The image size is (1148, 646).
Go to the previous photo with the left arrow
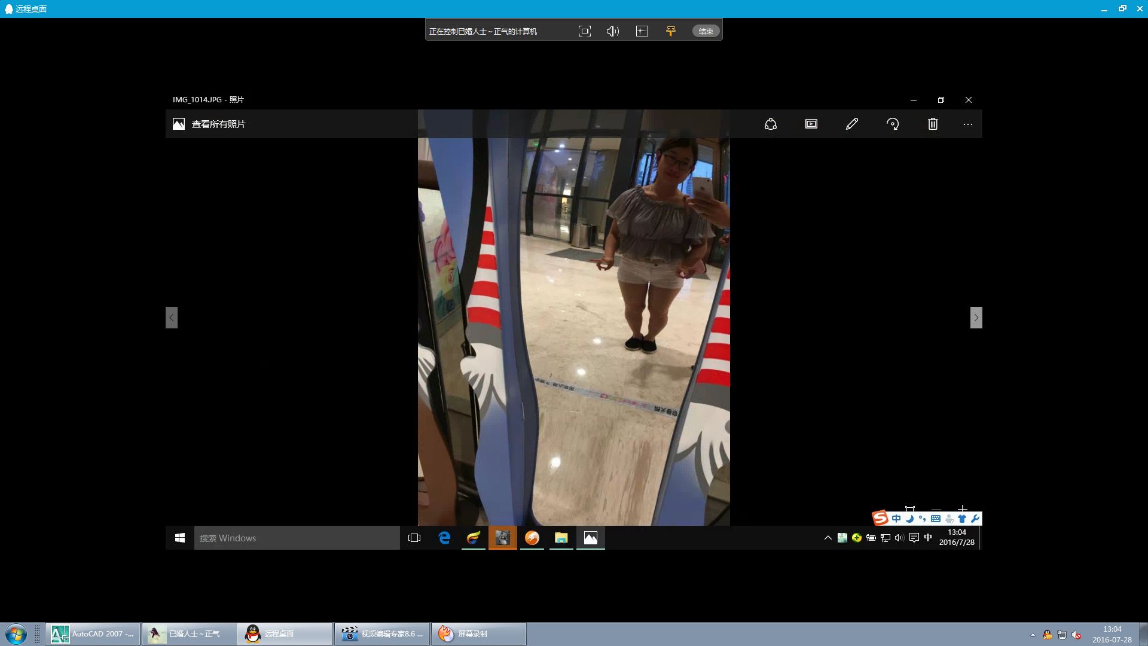coord(172,318)
